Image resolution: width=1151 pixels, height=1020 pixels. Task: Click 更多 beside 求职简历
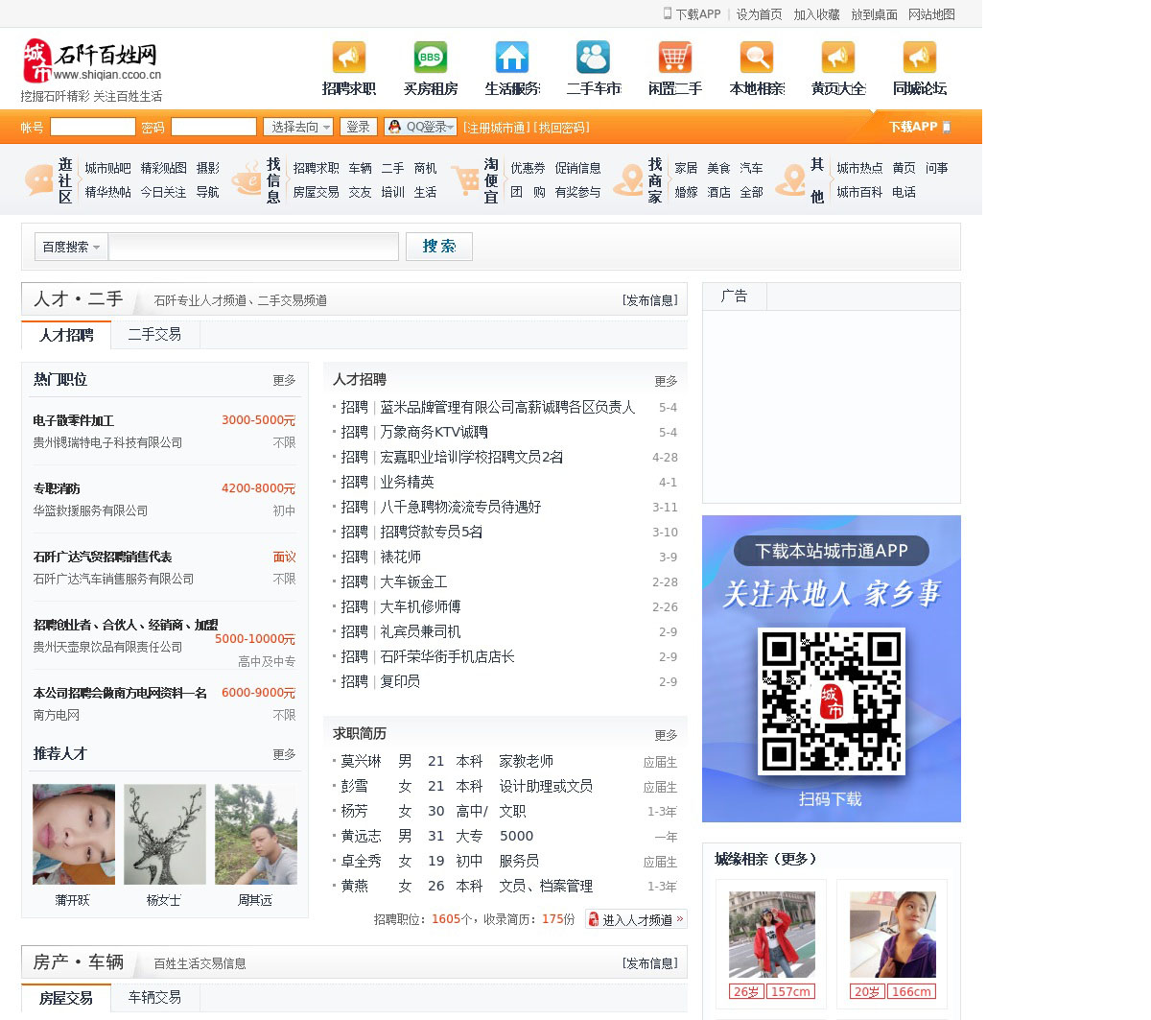[666, 735]
